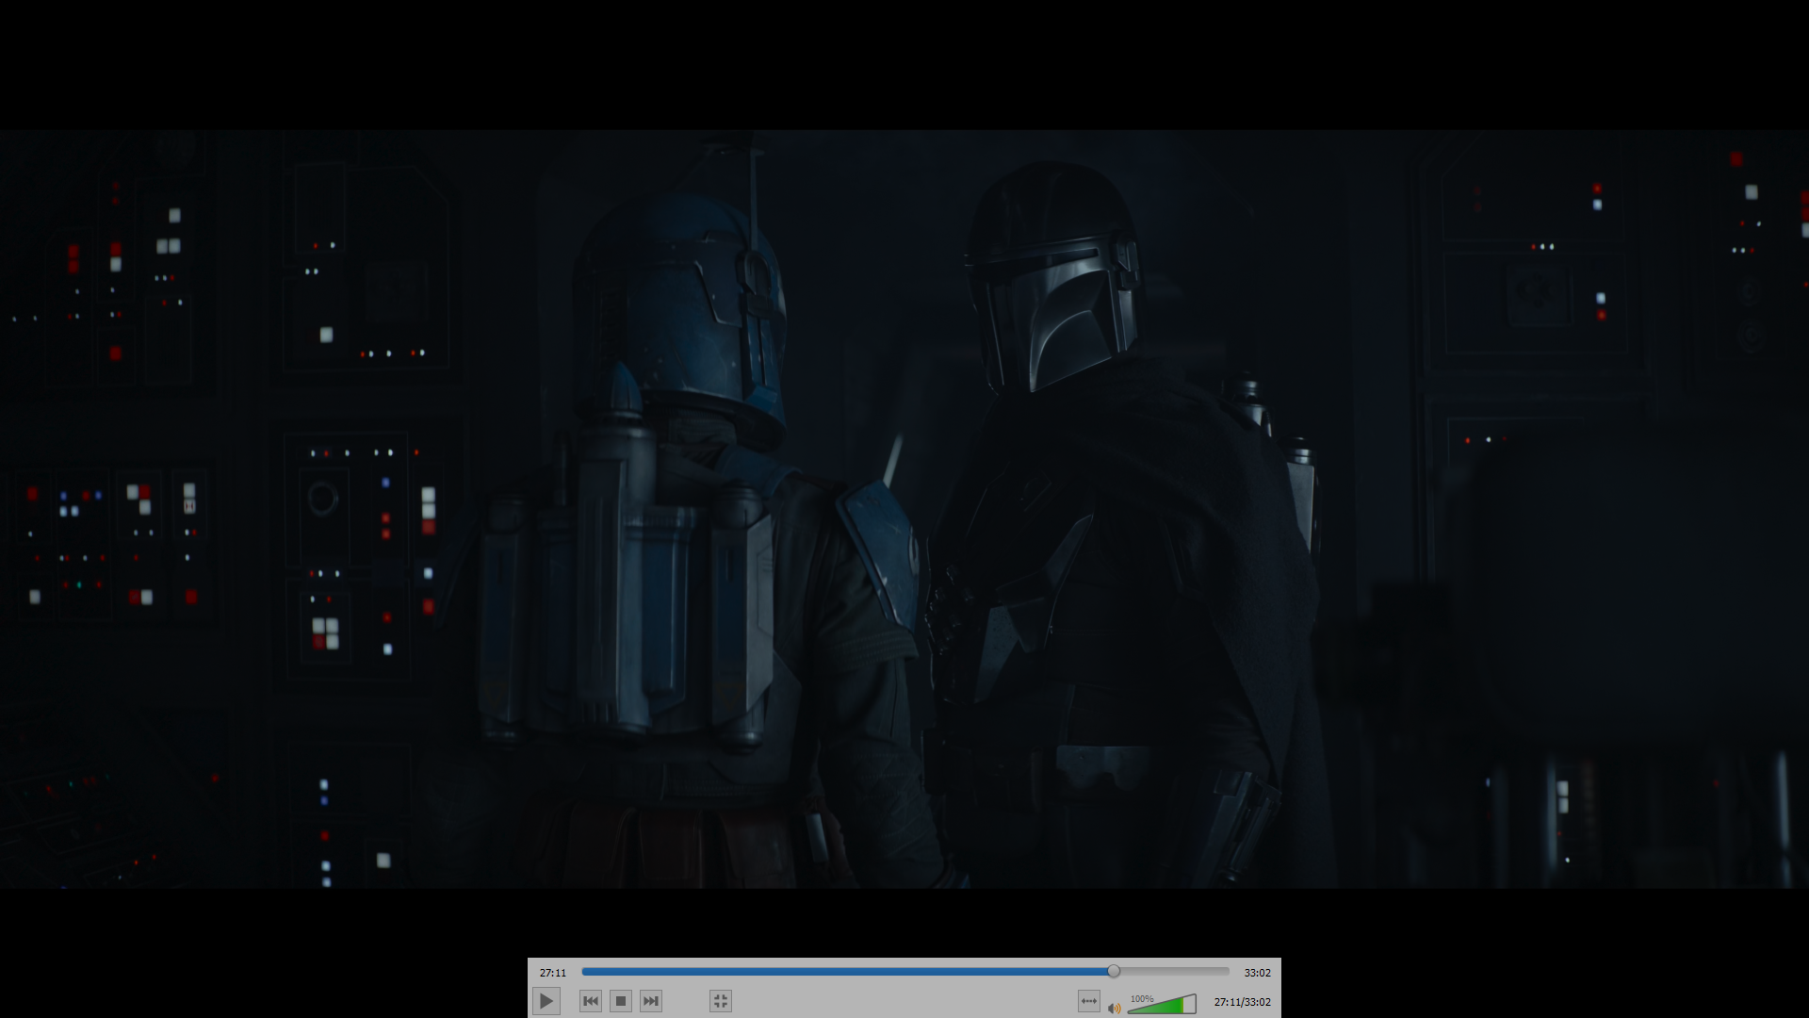Click the 27:11/33:02 time readout
Image resolution: width=1809 pixels, height=1018 pixels.
coord(1242,1002)
